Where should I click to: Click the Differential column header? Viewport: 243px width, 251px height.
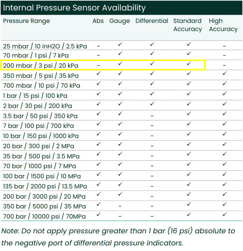coord(152,21)
